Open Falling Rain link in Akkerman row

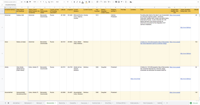[x=185, y=27]
